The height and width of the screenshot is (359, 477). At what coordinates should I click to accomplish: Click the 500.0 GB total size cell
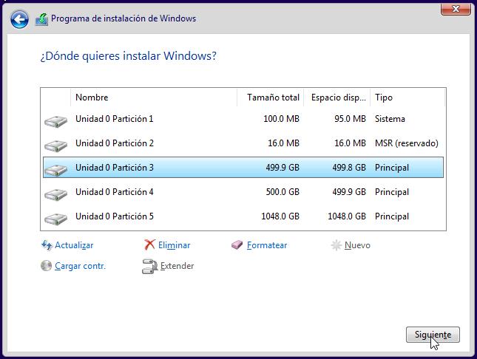[x=283, y=192]
